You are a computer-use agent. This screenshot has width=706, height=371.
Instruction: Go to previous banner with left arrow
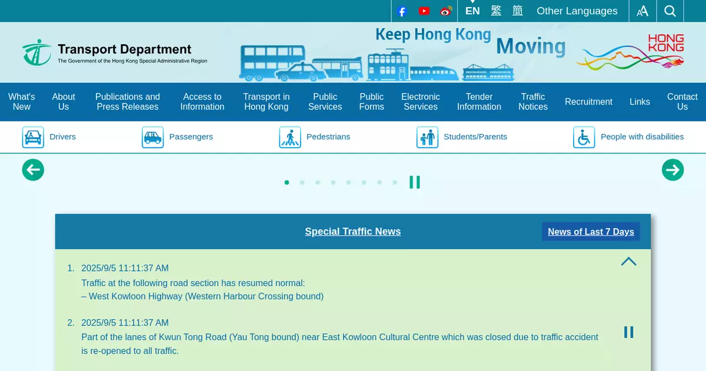(x=33, y=170)
